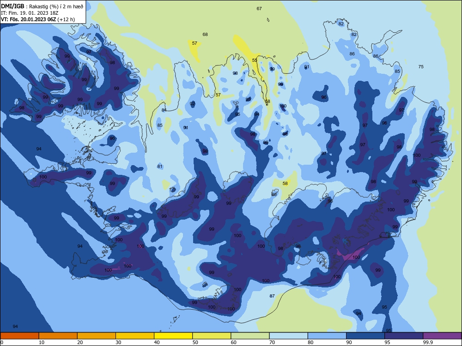
Task: Select the 20–30 amber legend swatch
Action: (97, 336)
